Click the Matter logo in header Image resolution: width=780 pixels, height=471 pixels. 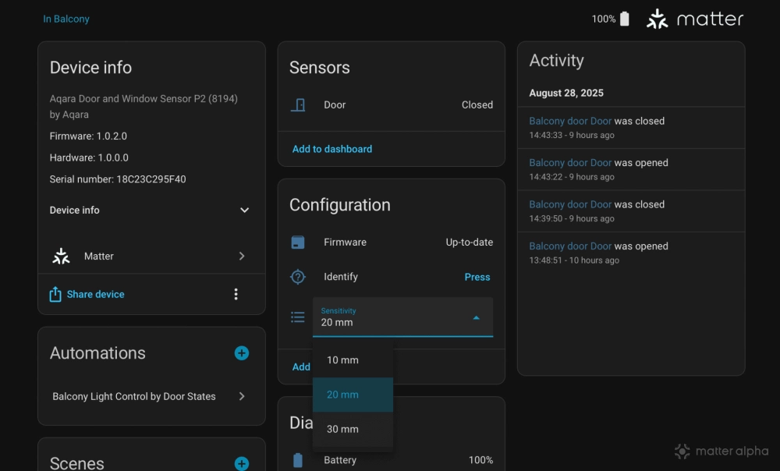[694, 19]
